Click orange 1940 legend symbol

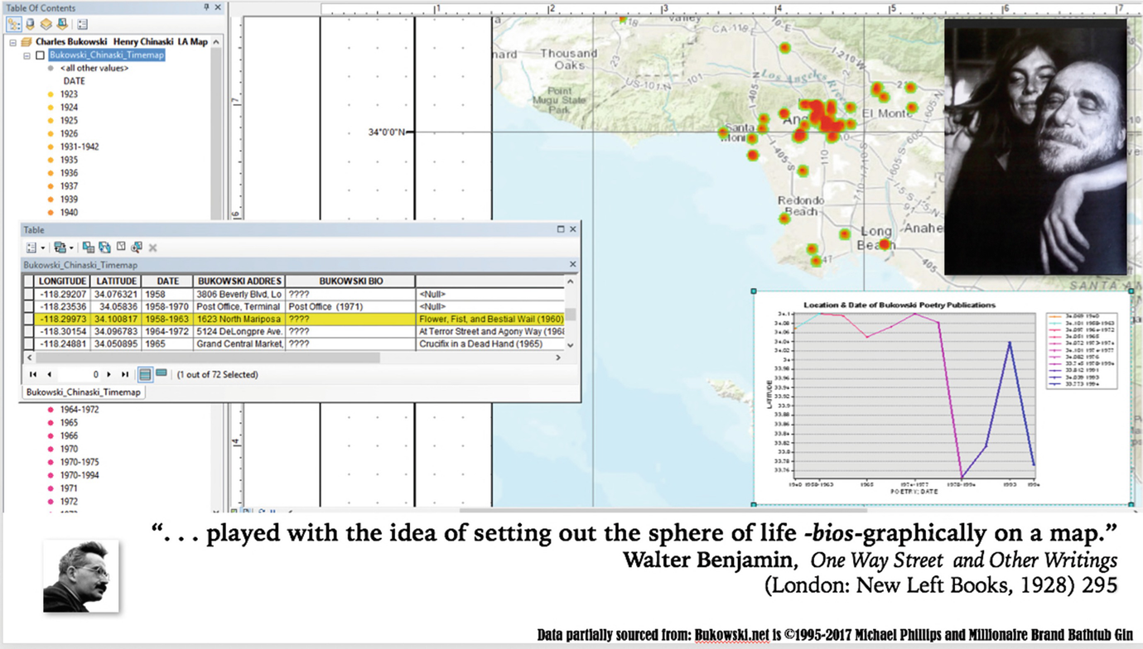point(51,213)
